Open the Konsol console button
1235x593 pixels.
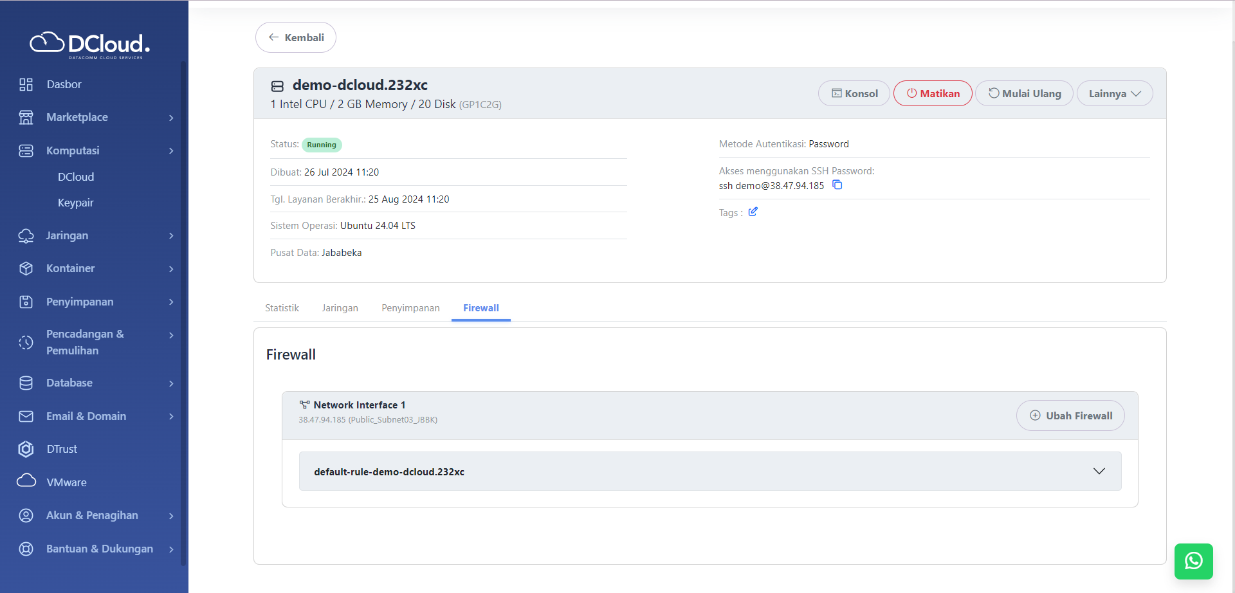(x=854, y=93)
